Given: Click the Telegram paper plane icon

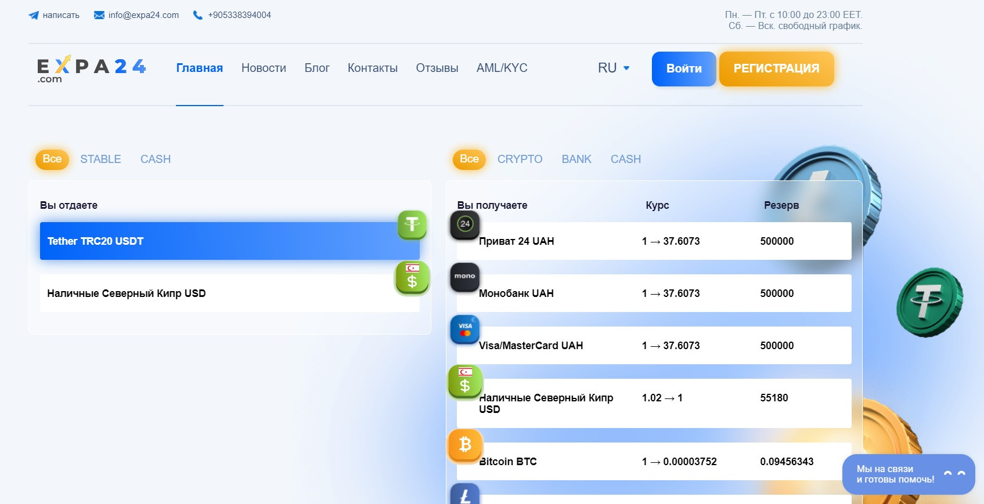Looking at the screenshot, I should click(x=34, y=15).
